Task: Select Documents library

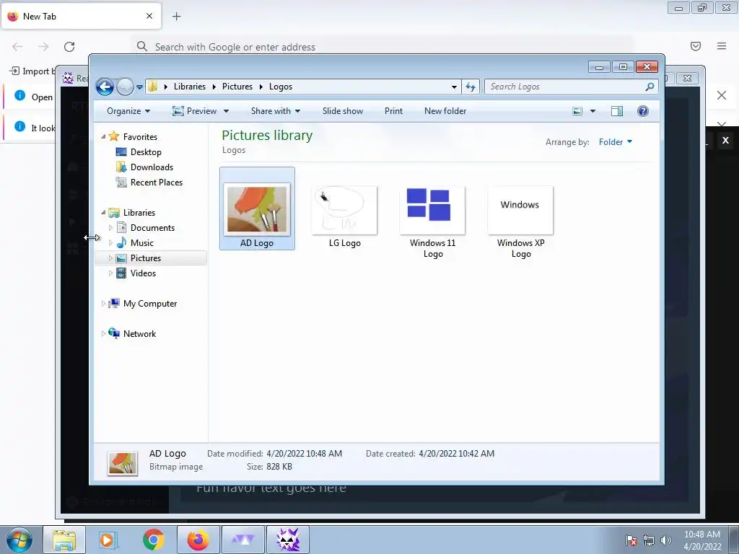Action: 152,228
